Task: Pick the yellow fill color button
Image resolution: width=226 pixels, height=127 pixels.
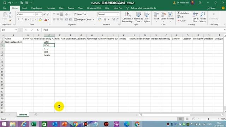Action: pos(40,19)
